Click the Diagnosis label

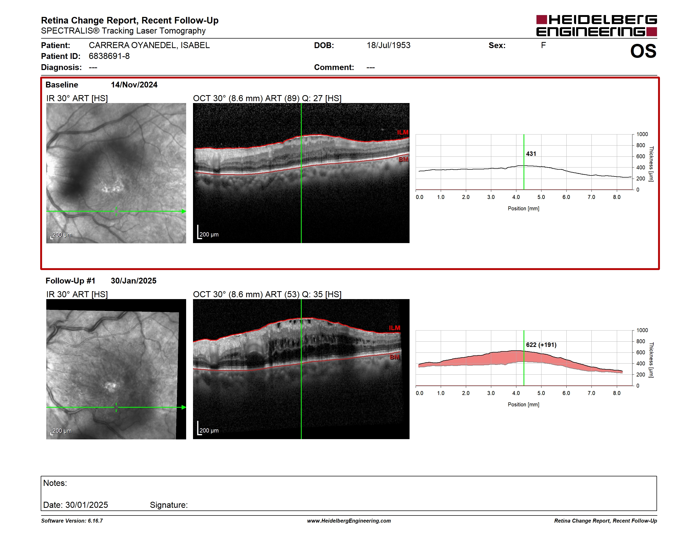click(x=61, y=67)
